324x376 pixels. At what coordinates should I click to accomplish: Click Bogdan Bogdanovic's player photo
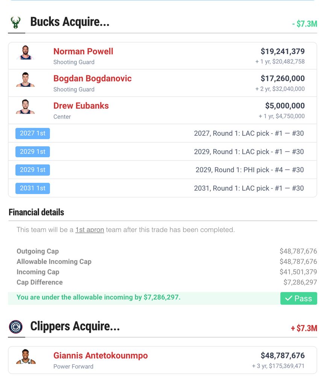point(26,80)
